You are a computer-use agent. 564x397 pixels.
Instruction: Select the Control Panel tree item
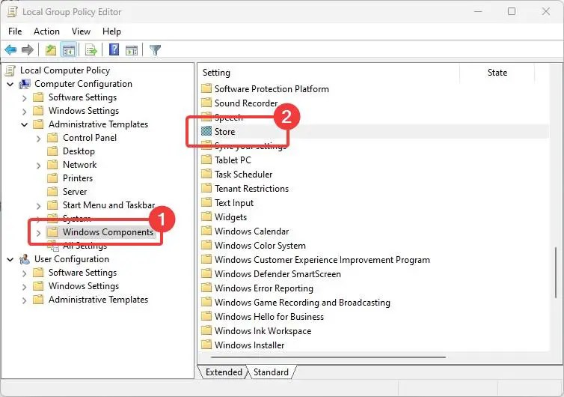click(x=90, y=138)
